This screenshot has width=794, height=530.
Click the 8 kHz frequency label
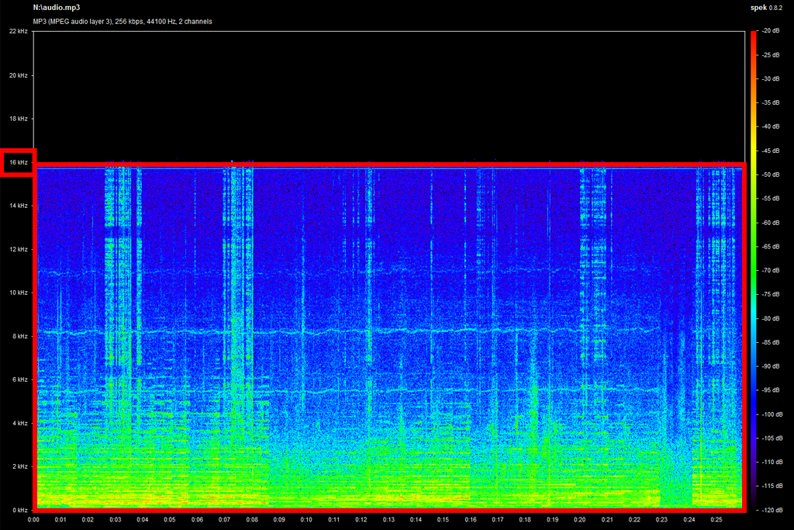pos(19,336)
